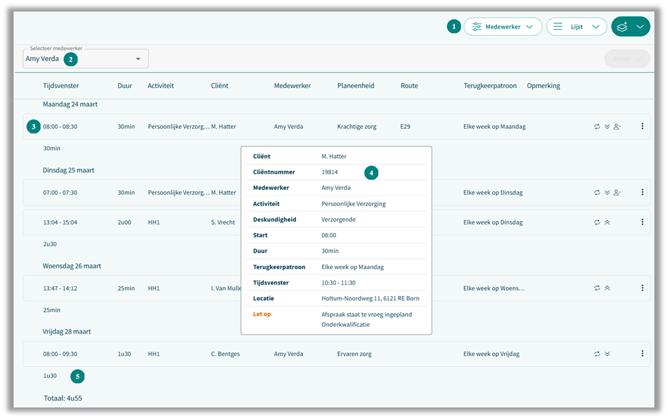Open the Lijst view dropdown

click(x=576, y=26)
